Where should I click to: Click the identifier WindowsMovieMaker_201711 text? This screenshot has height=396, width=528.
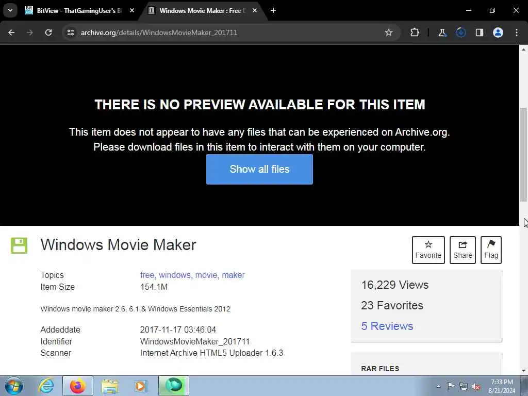194,341
